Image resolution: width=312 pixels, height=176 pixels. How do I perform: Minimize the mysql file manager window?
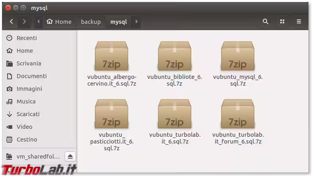(15, 8)
